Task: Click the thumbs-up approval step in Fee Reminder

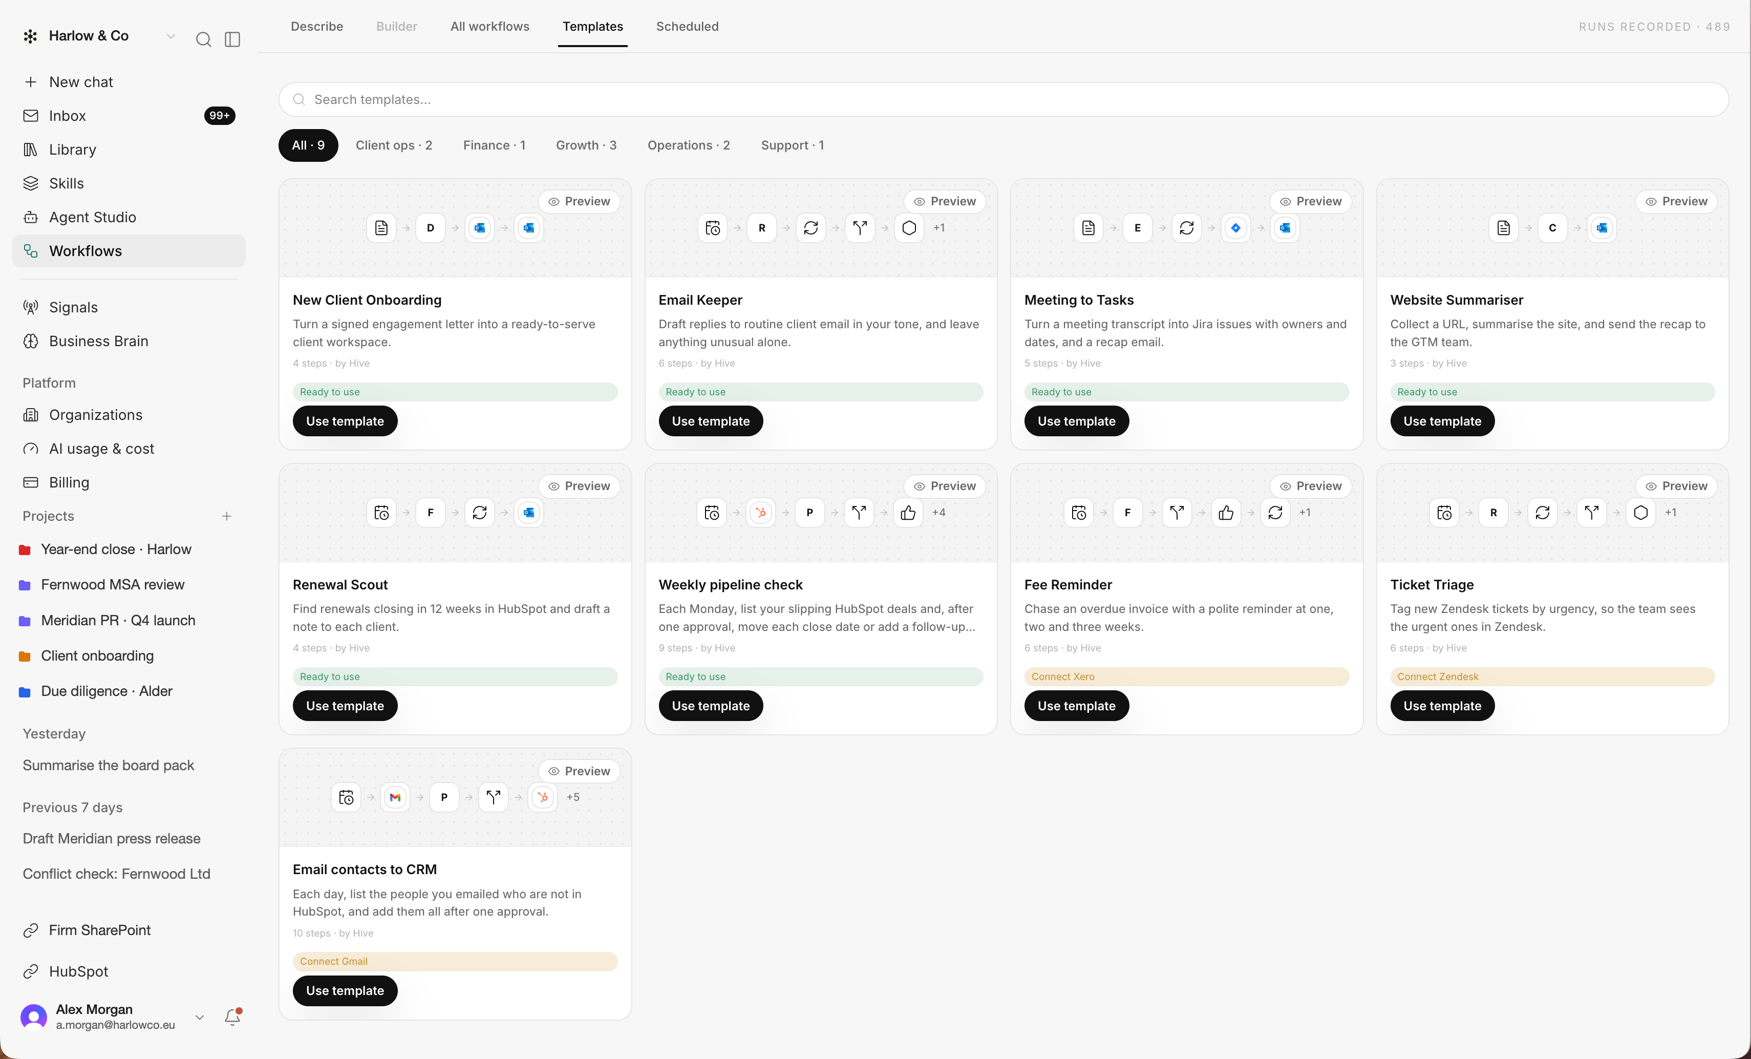Action: pos(1226,513)
